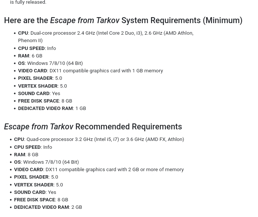
Task: Click the minimum VERTEX SHADER: 5.0 item
Action: click(x=43, y=86)
